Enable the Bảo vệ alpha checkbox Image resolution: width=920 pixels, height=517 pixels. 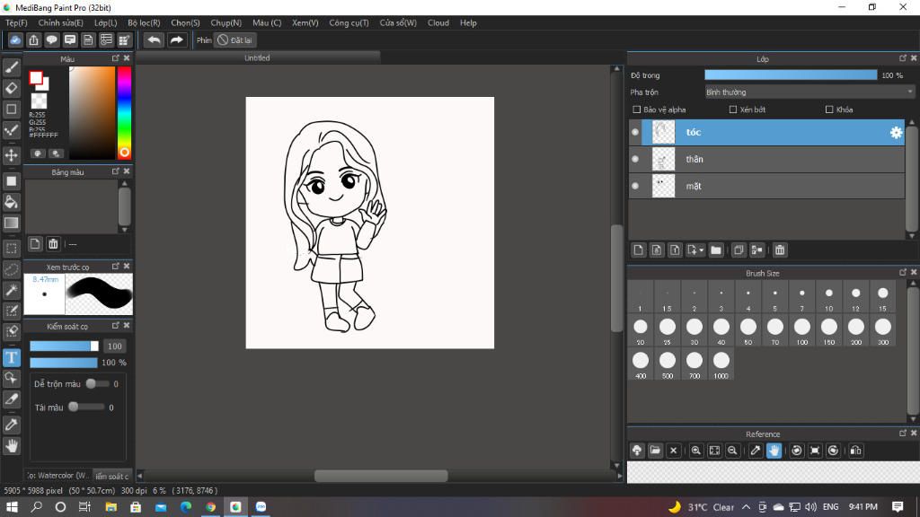(637, 110)
